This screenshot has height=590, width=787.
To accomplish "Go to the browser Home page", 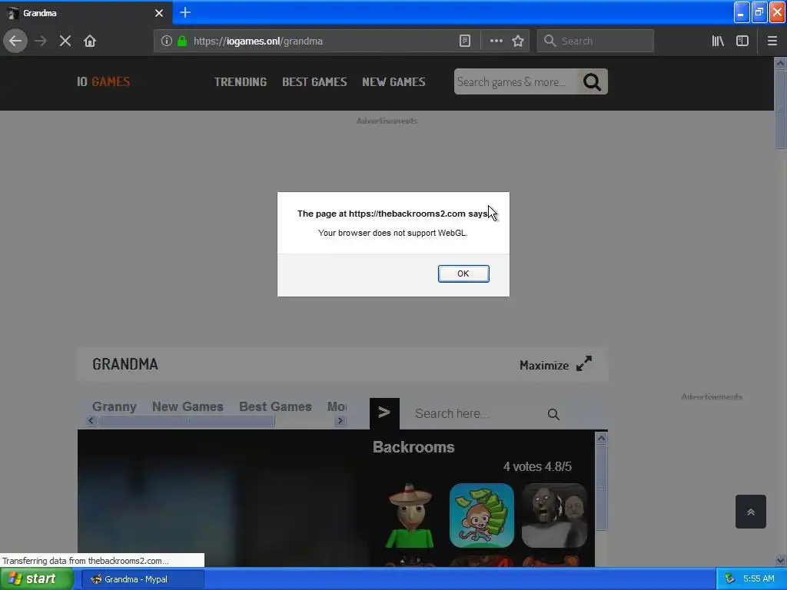I will (x=90, y=41).
